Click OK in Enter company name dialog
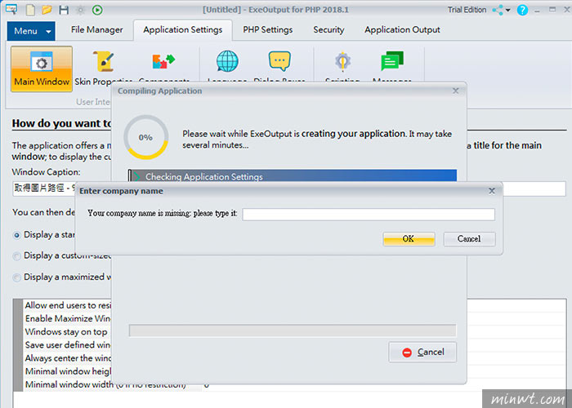This screenshot has height=408, width=572. coord(409,239)
